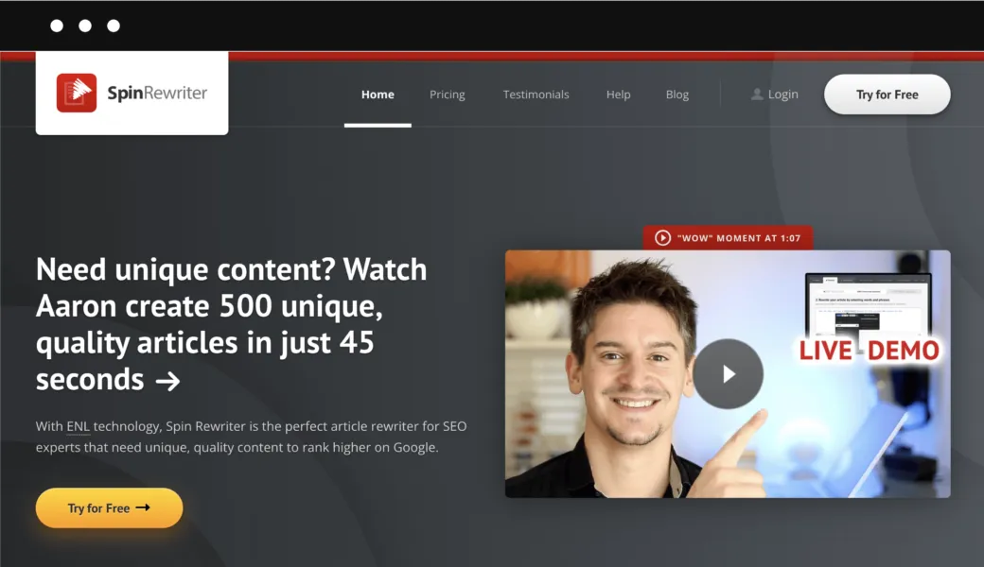Open the Testimonials nav item
Image resolution: width=984 pixels, height=567 pixels.
coord(536,94)
